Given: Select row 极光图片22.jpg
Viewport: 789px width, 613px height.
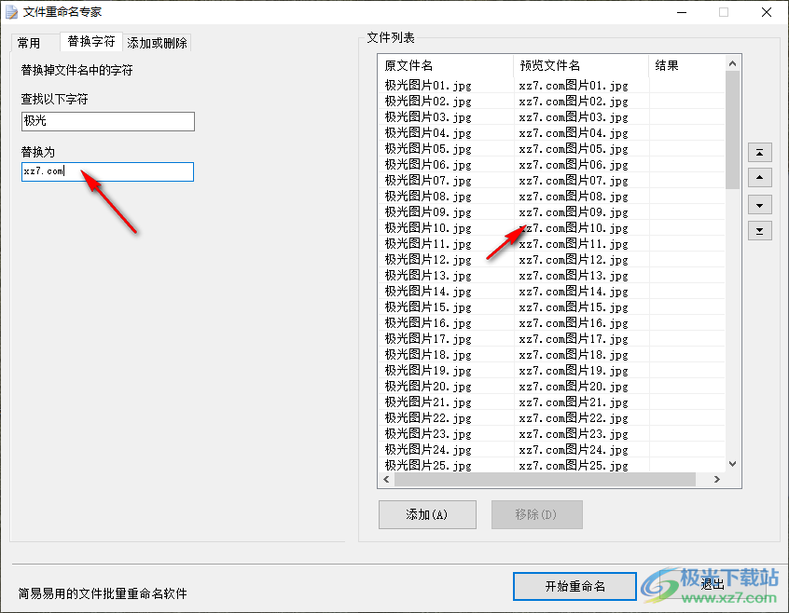Looking at the screenshot, I should (x=551, y=417).
